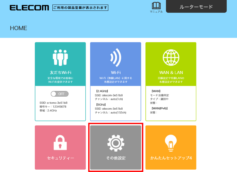The image size is (237, 172).
Task: Click the その他設定 label
Action: point(116,158)
